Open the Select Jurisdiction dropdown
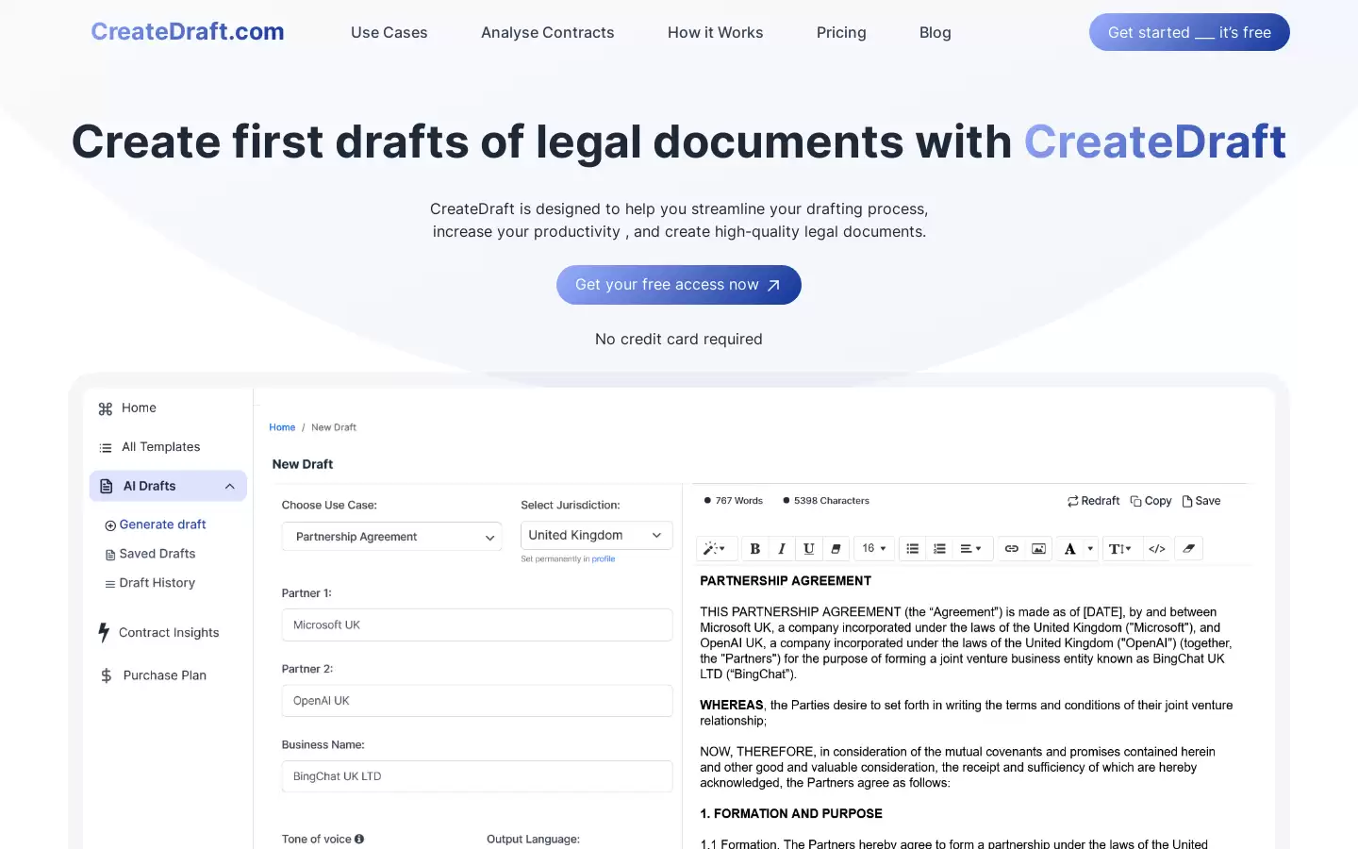The width and height of the screenshot is (1358, 849). [596, 535]
